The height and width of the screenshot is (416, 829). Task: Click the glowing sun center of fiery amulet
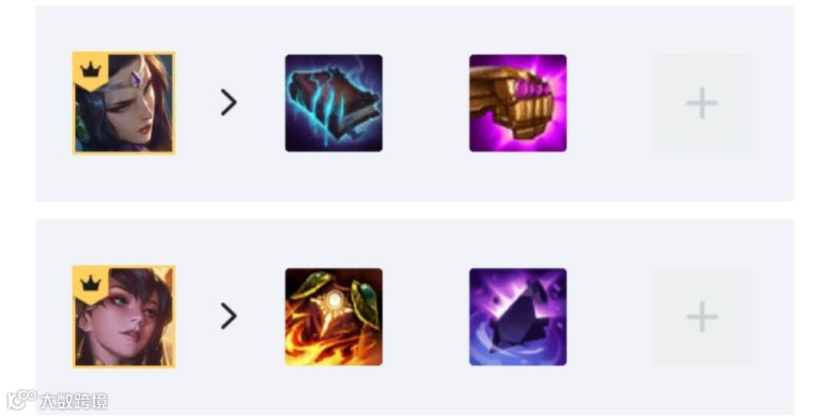point(334,301)
